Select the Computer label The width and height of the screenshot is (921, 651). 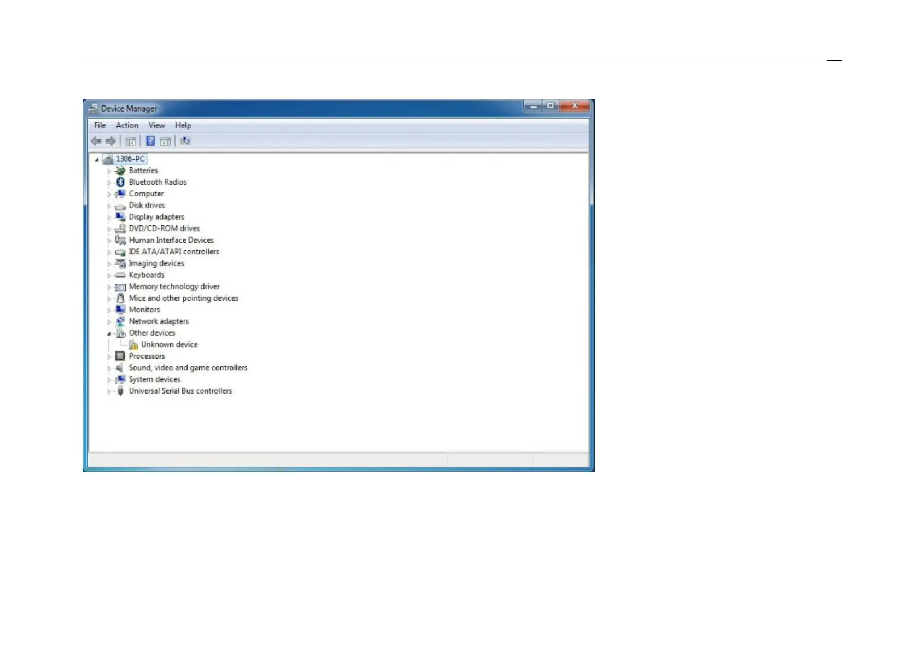coord(146,194)
